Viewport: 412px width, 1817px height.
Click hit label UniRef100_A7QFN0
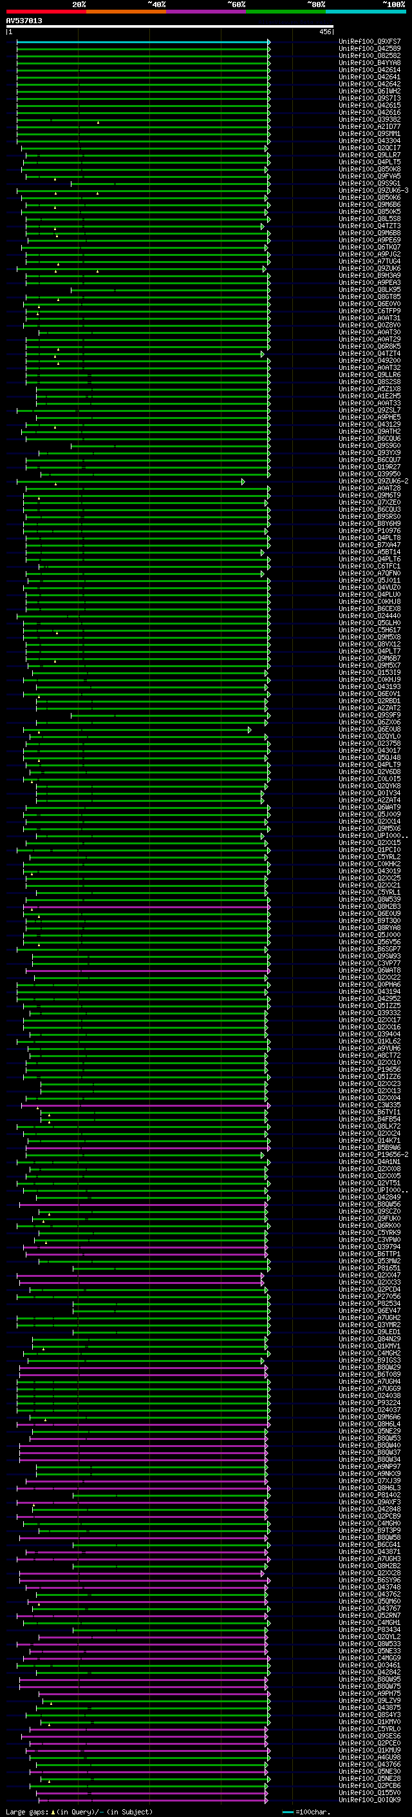(370, 574)
